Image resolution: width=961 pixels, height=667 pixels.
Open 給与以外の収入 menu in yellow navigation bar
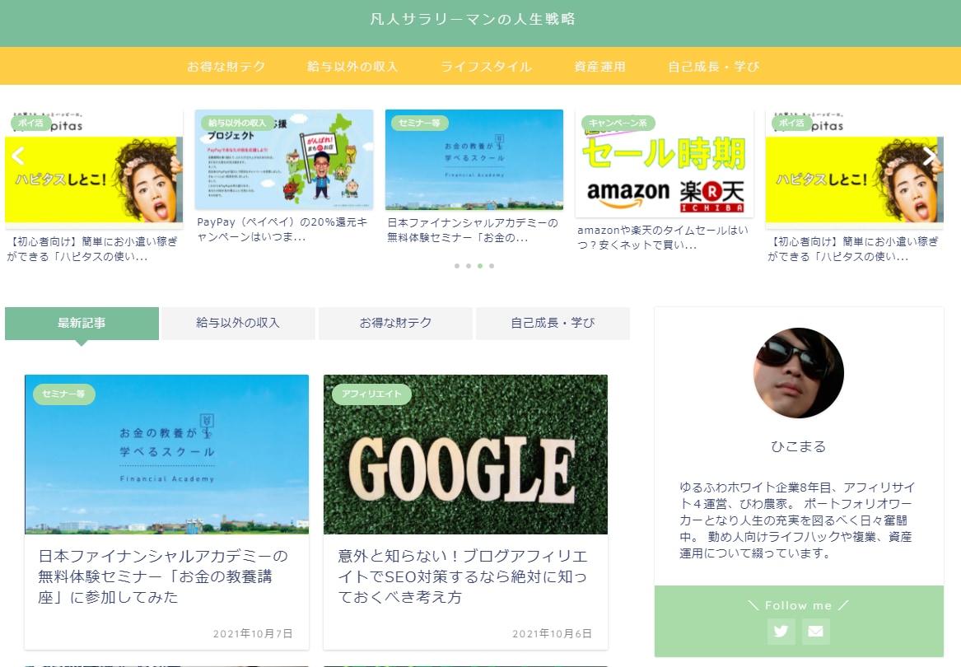(352, 66)
